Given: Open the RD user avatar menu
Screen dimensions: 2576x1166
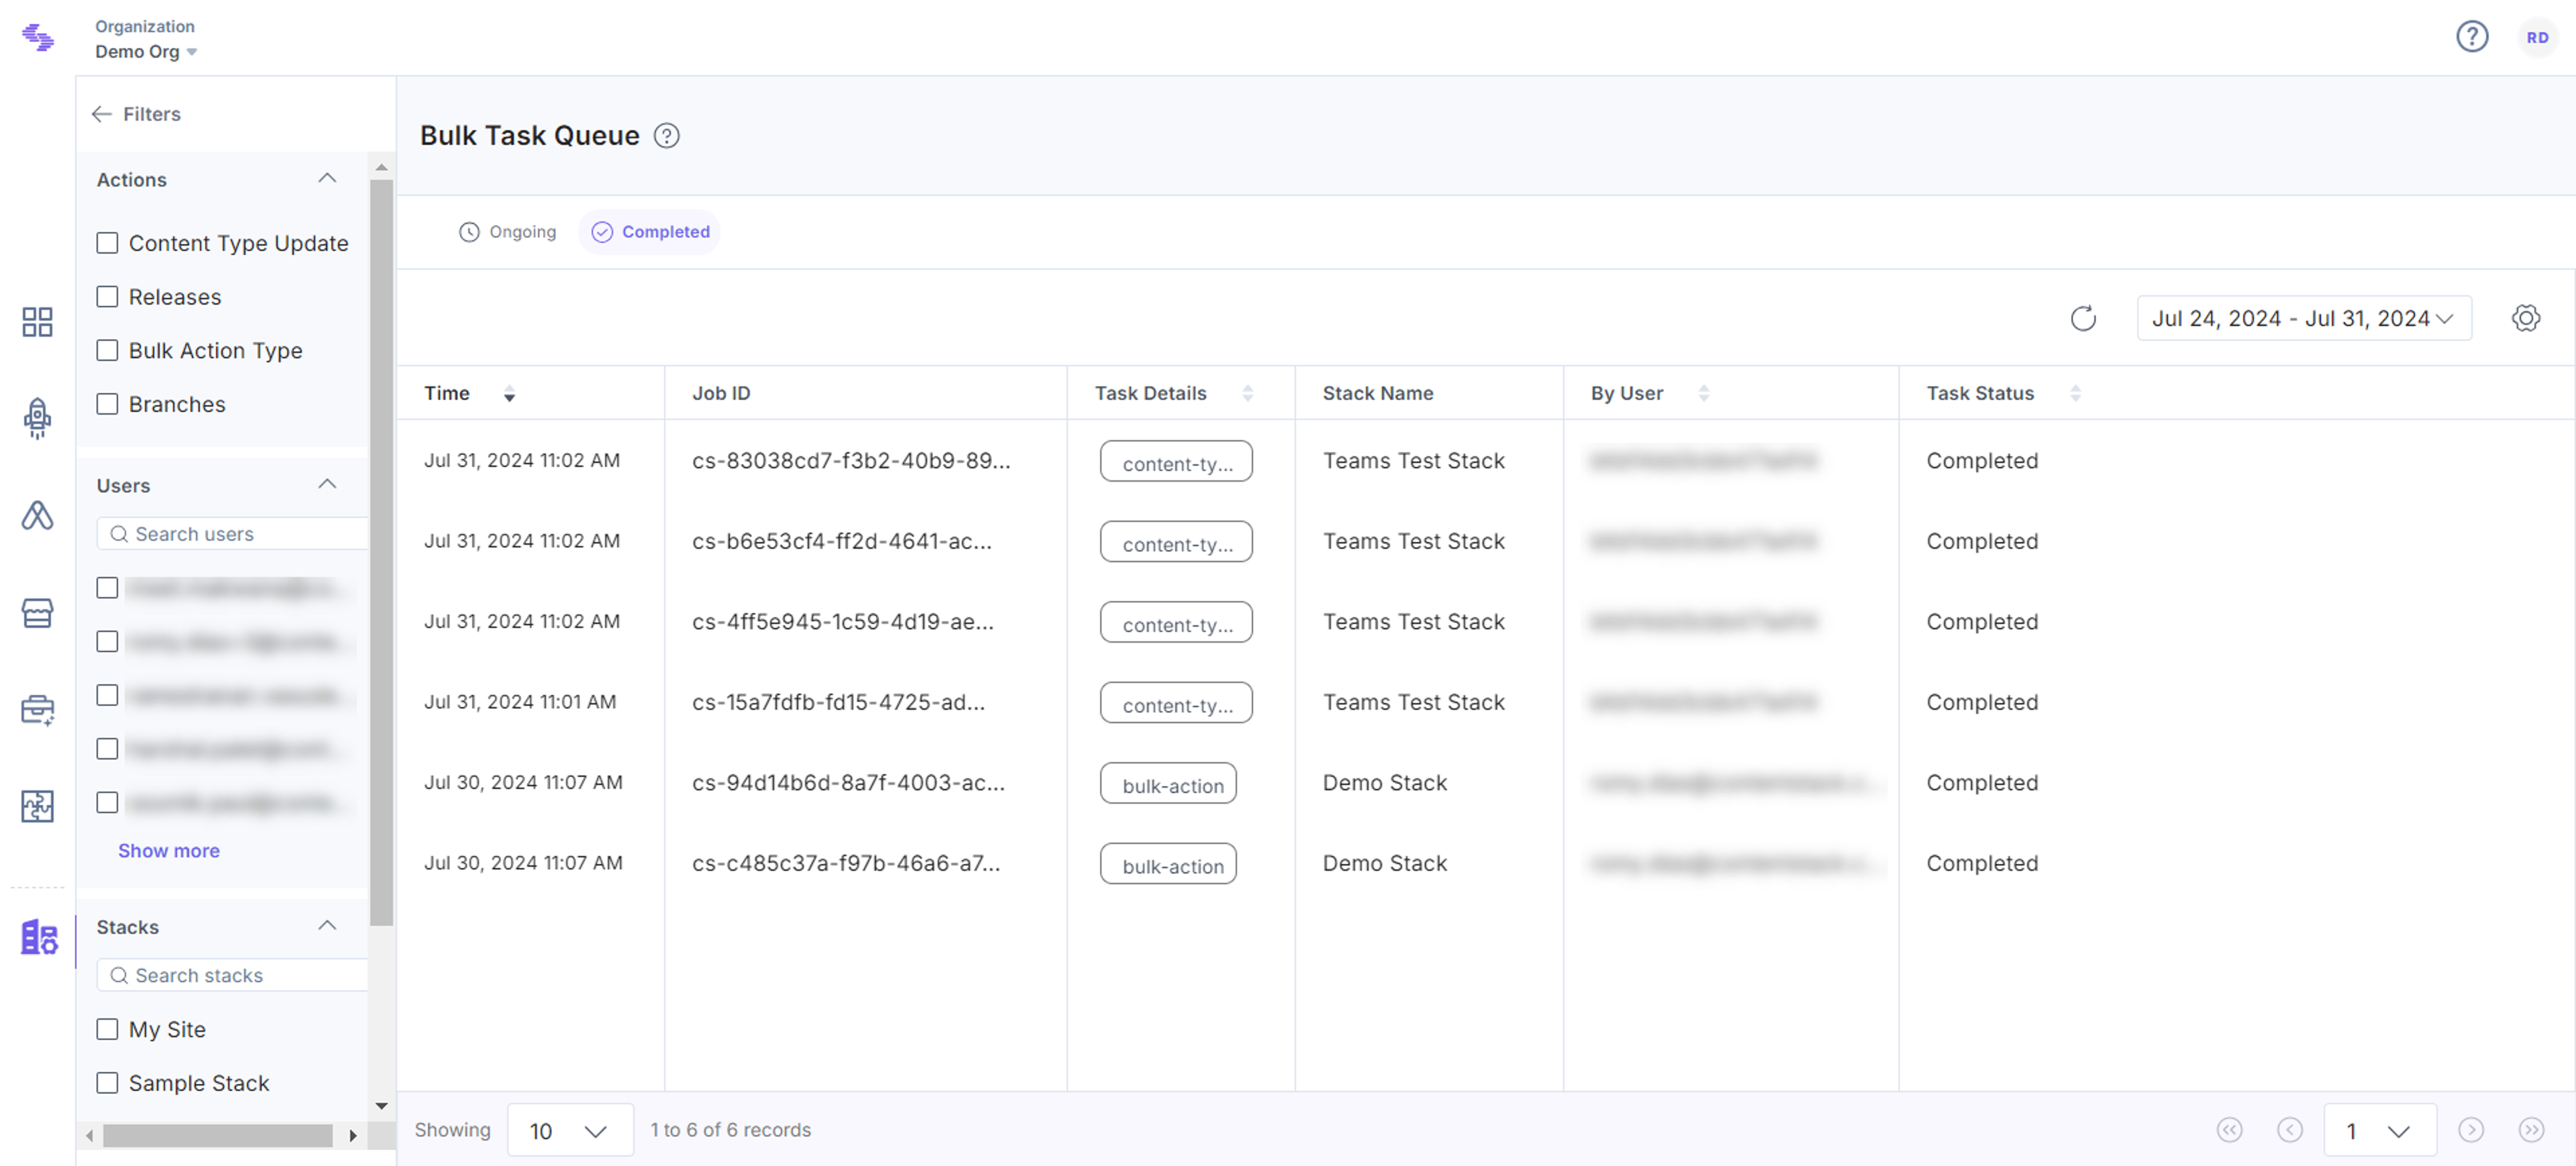Looking at the screenshot, I should [x=2537, y=37].
